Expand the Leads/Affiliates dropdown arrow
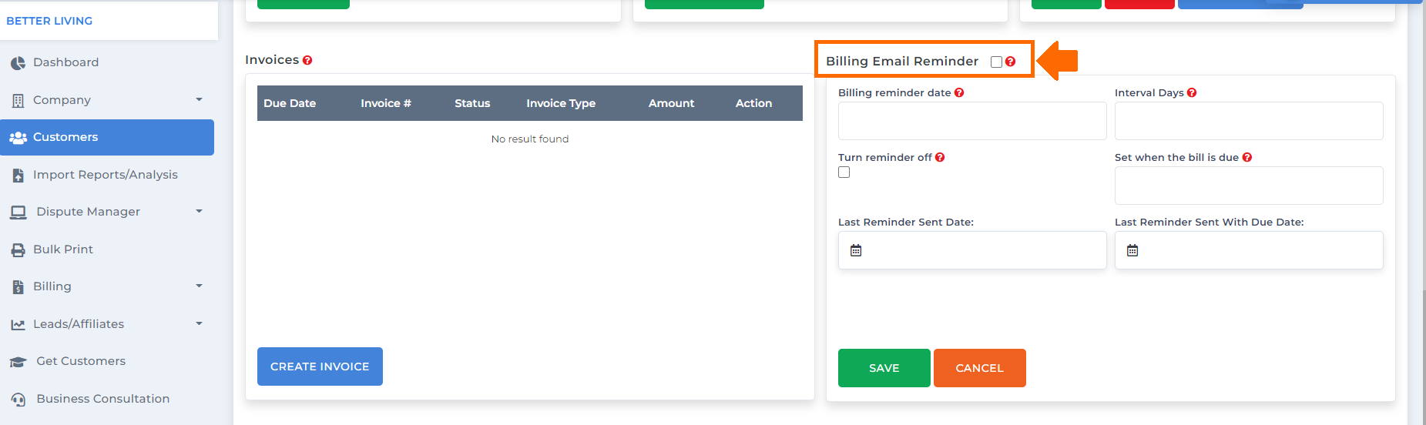This screenshot has width=1426, height=425. (x=199, y=324)
